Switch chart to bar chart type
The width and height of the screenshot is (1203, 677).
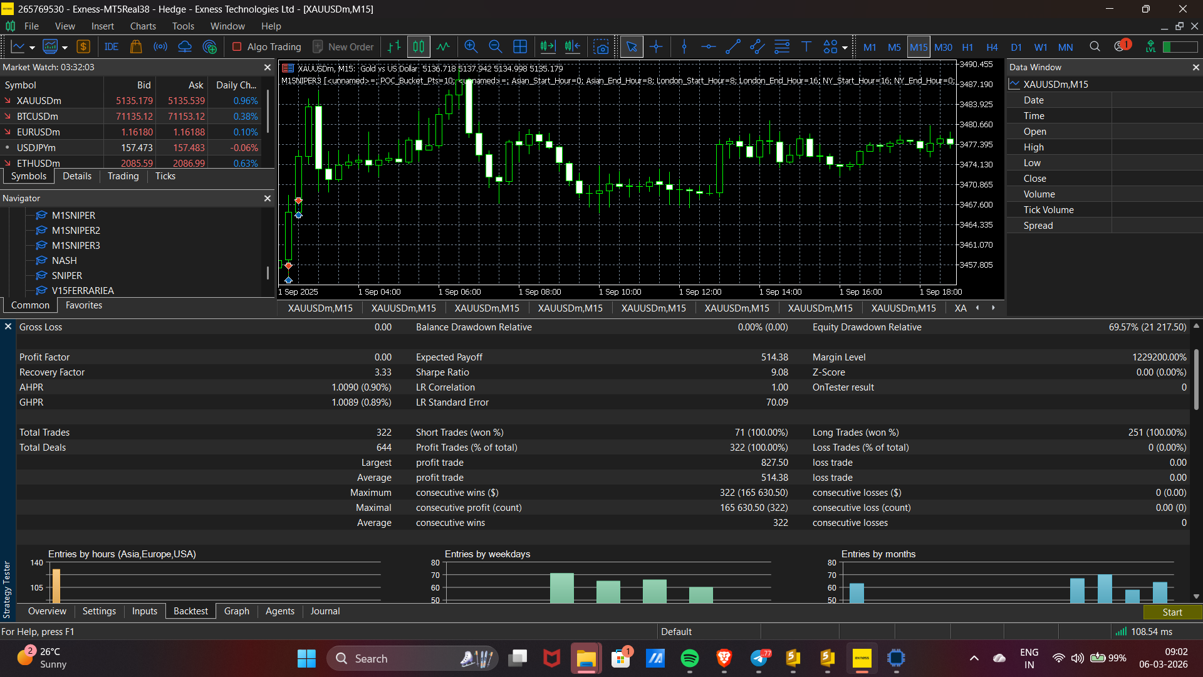pyautogui.click(x=393, y=46)
